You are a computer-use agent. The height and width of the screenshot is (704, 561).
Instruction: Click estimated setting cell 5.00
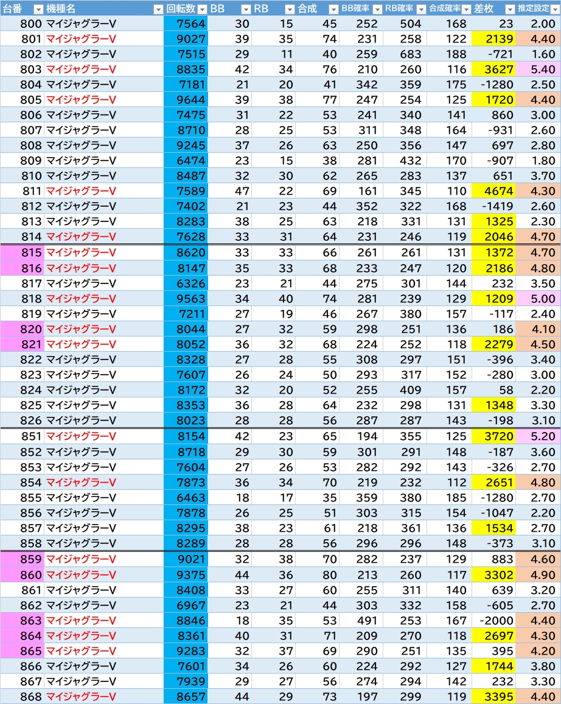(x=538, y=299)
